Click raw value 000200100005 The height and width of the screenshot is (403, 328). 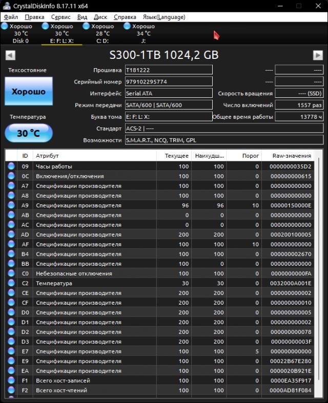click(x=291, y=235)
